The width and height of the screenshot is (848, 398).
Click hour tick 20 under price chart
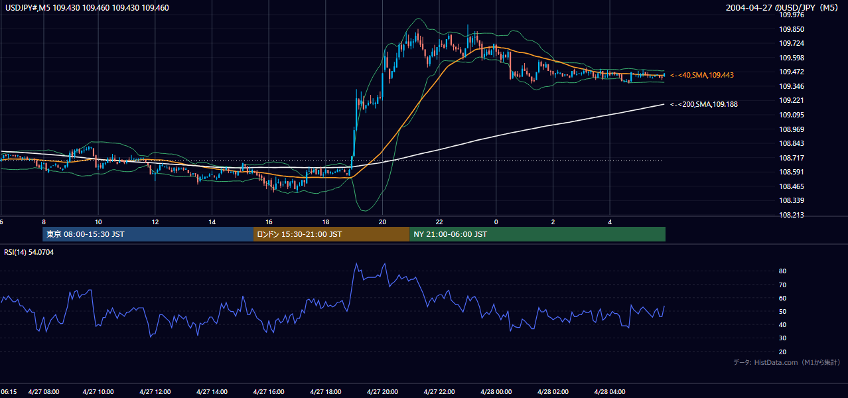click(382, 222)
